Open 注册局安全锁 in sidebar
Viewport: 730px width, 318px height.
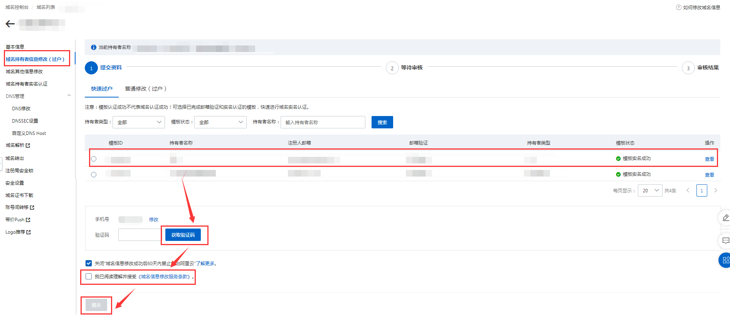pos(19,170)
